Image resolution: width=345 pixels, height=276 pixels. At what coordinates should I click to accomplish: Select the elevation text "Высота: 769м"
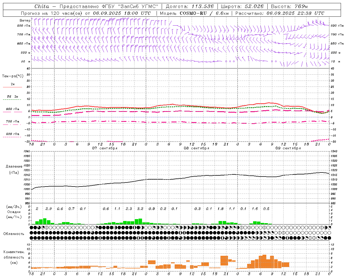tap(289, 6)
